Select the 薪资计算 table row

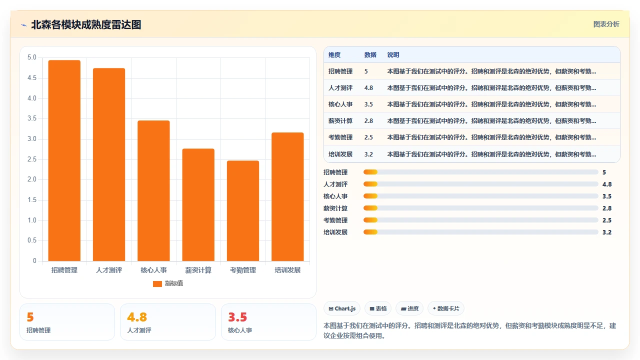point(472,120)
